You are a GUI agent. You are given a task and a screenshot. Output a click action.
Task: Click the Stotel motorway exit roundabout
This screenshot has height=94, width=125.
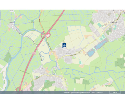[x=19, y=89]
